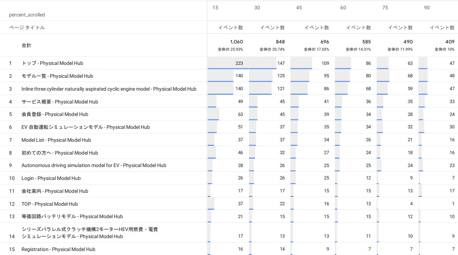
Task: Select the モデル一覧 - Physical Model Hub row
Action: (x=57, y=76)
